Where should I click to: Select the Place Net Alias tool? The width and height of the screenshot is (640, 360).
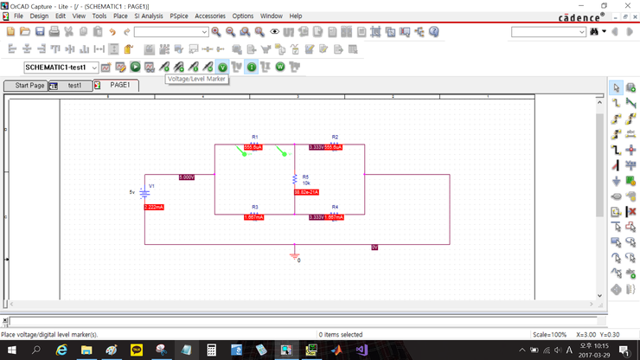[x=630, y=134]
